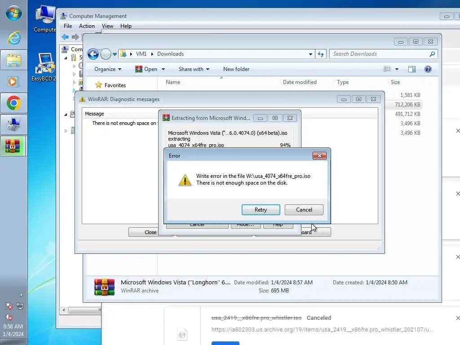Open Windows Explorer taskbar icon
The height and width of the screenshot is (345, 460).
click(14, 60)
